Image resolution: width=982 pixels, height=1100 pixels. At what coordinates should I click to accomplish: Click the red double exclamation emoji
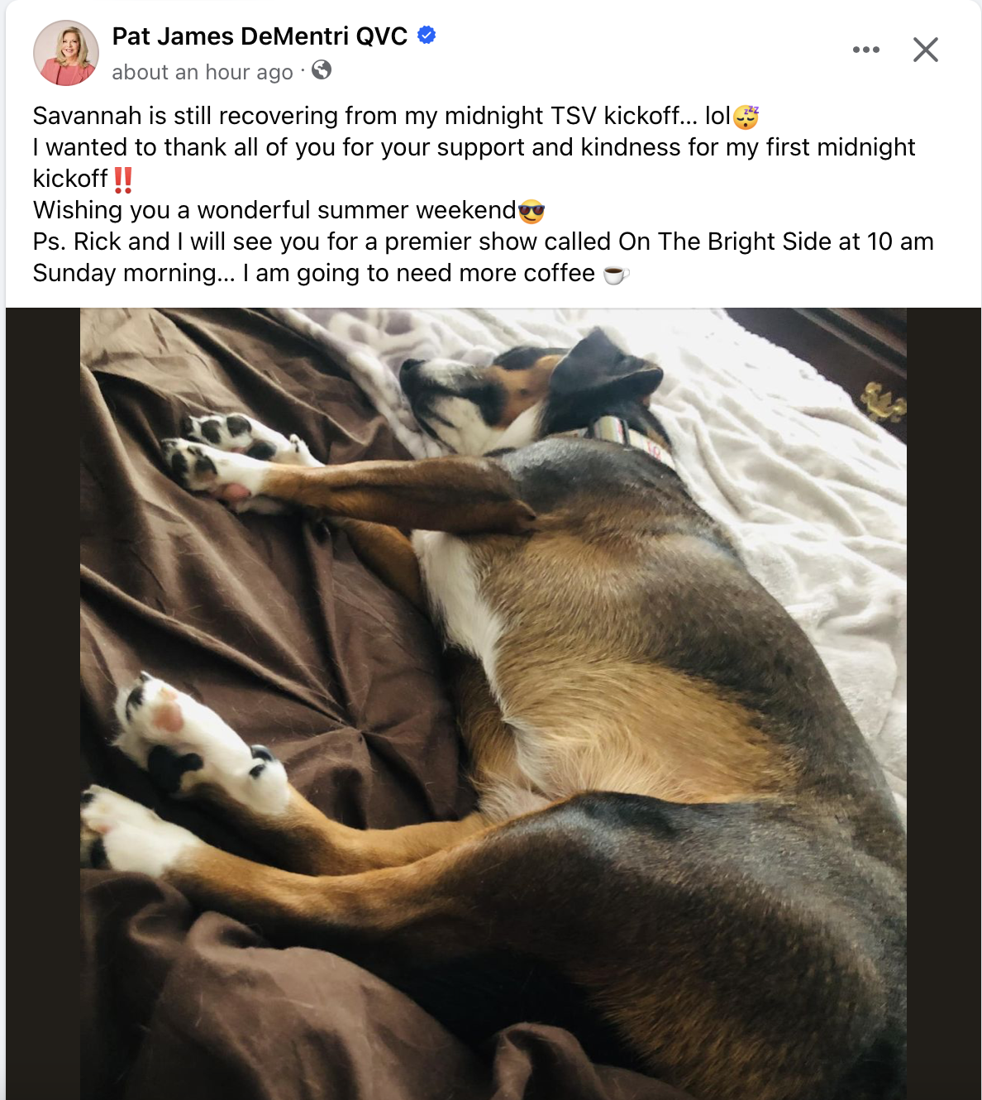123,179
